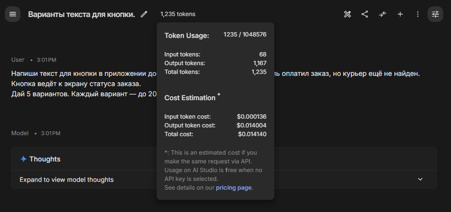
Task: Click the Thoughts section title
Action: point(45,159)
